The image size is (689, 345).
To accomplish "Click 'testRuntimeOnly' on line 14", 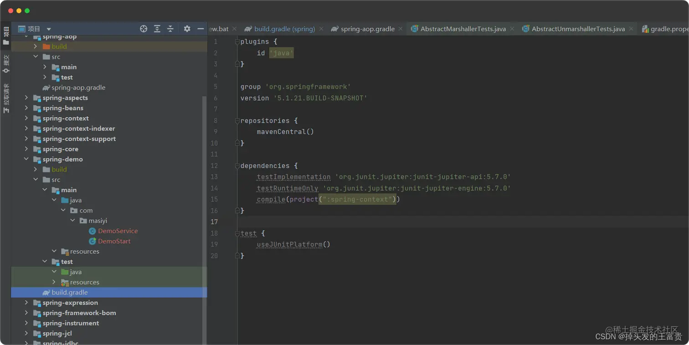I will [288, 188].
